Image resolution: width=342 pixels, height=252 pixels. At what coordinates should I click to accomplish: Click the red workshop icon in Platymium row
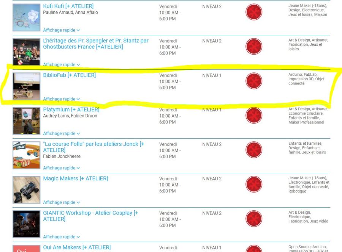(x=253, y=116)
